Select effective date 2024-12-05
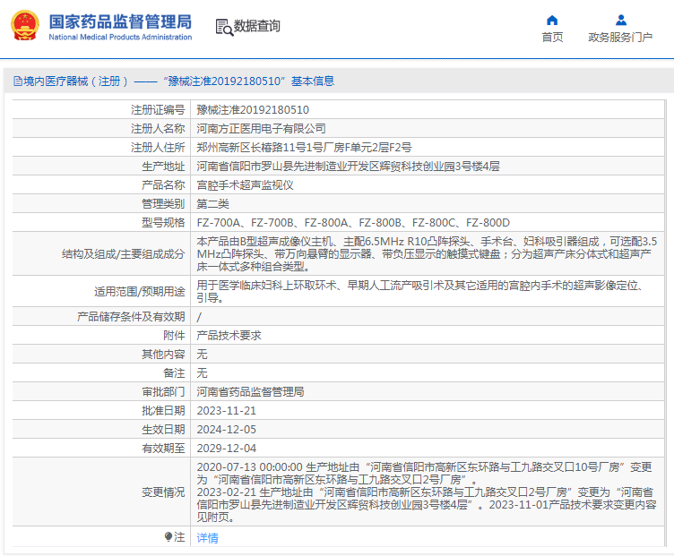The width and height of the screenshot is (674, 556). pos(226,430)
